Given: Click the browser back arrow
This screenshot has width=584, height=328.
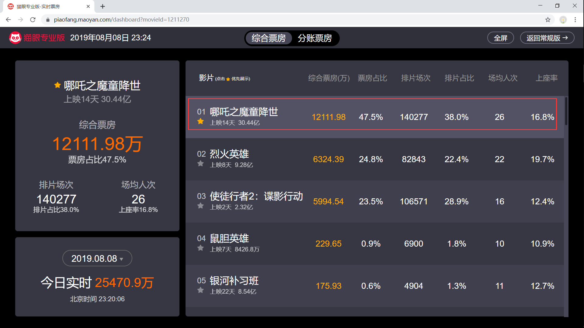Looking at the screenshot, I should pyautogui.click(x=8, y=20).
